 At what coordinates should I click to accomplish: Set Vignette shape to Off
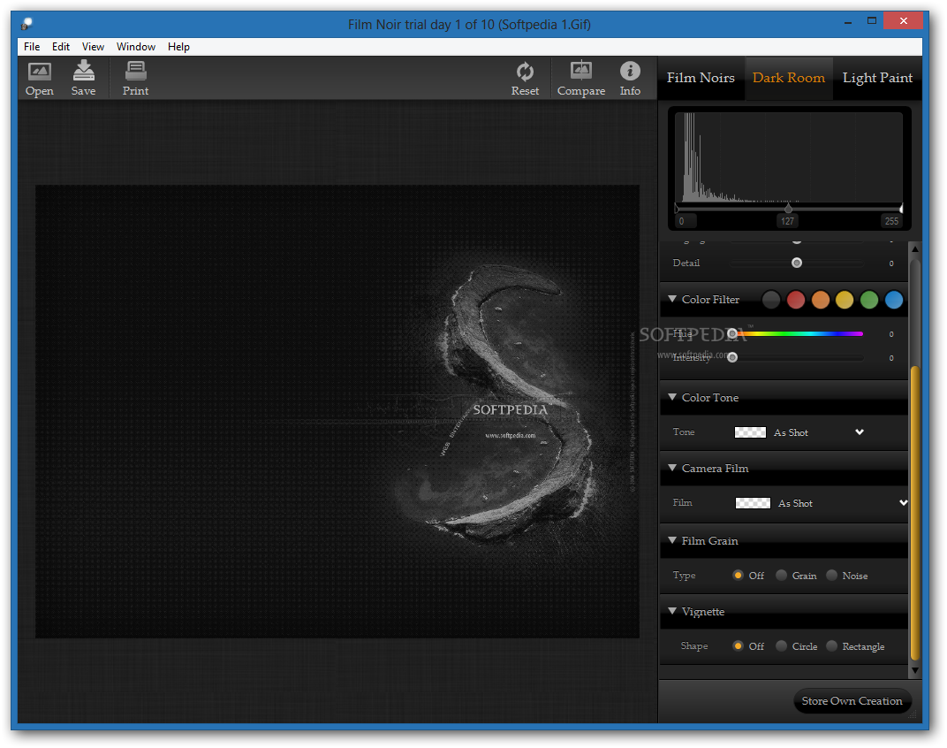coord(738,645)
